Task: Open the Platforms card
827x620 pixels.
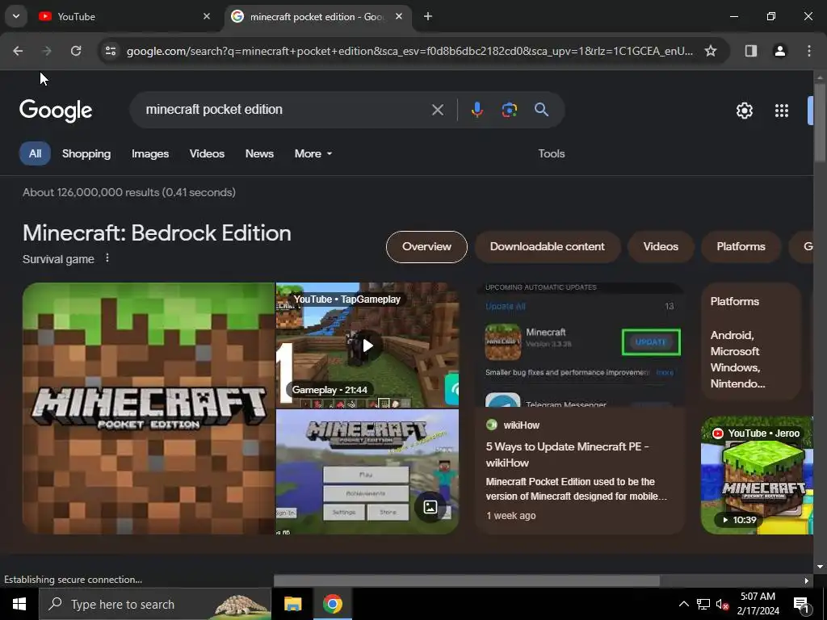Action: [752, 341]
